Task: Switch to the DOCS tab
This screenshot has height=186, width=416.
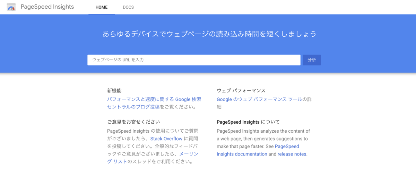Action: click(x=128, y=7)
